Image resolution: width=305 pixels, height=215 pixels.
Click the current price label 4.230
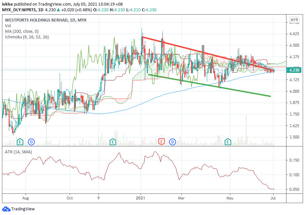294,70
